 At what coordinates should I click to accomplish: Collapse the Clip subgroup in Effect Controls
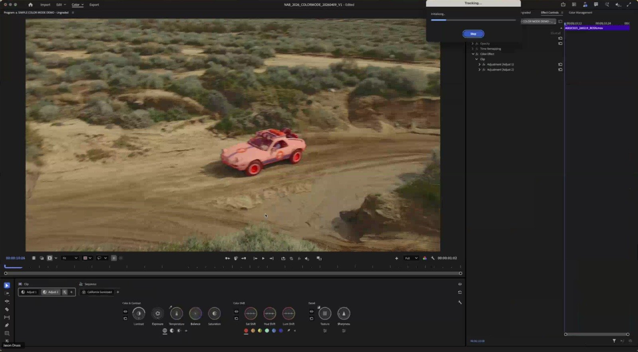[476, 59]
